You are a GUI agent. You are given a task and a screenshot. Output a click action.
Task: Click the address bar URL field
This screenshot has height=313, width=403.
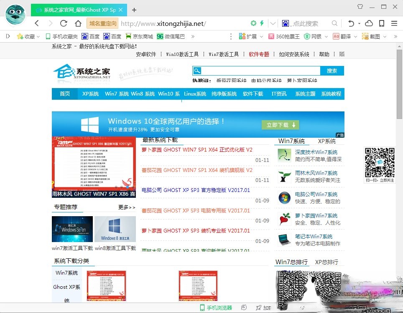(184, 24)
